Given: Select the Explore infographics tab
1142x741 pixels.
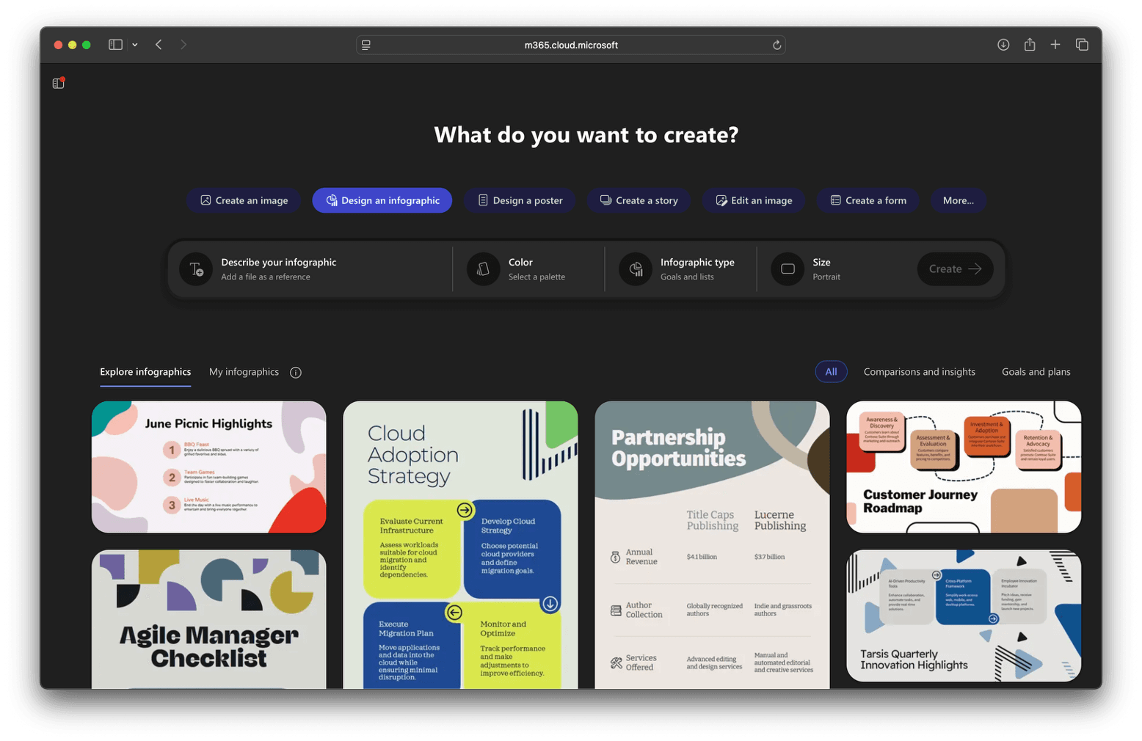Looking at the screenshot, I should click(145, 372).
